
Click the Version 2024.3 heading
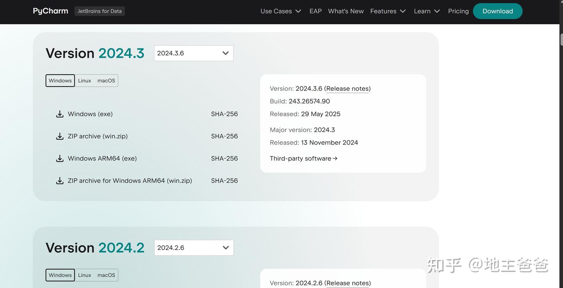pyautogui.click(x=95, y=53)
